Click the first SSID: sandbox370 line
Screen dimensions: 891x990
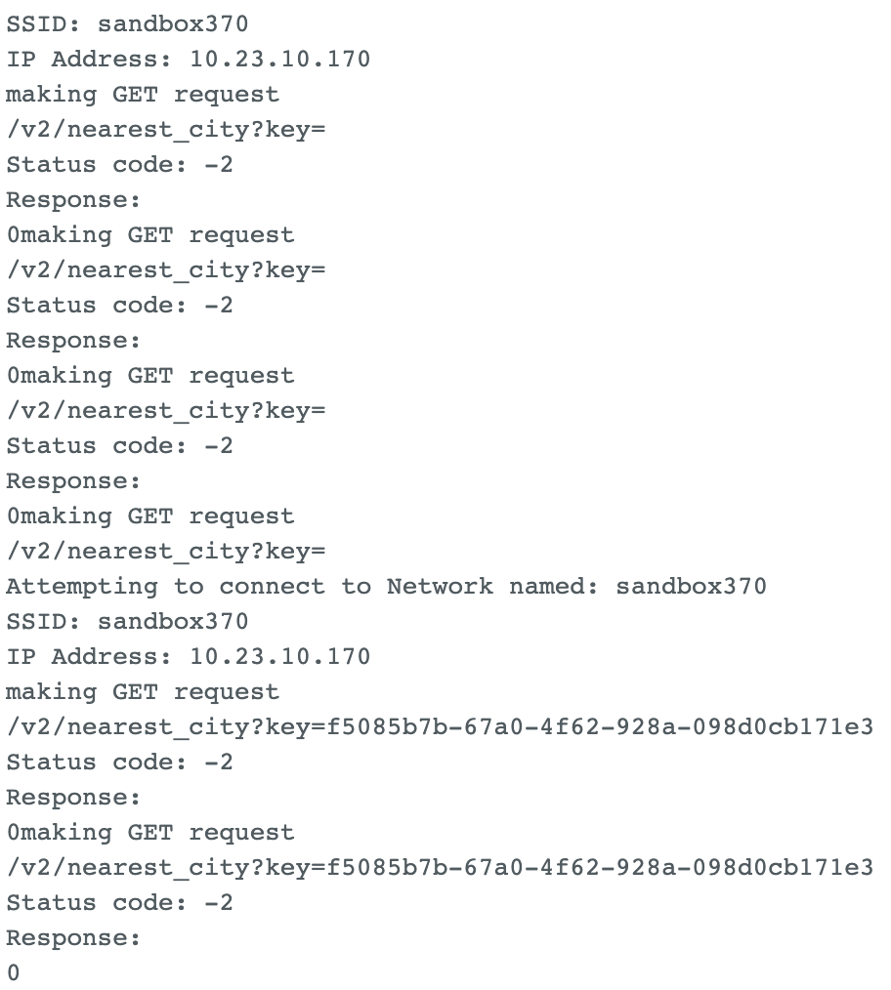(127, 23)
